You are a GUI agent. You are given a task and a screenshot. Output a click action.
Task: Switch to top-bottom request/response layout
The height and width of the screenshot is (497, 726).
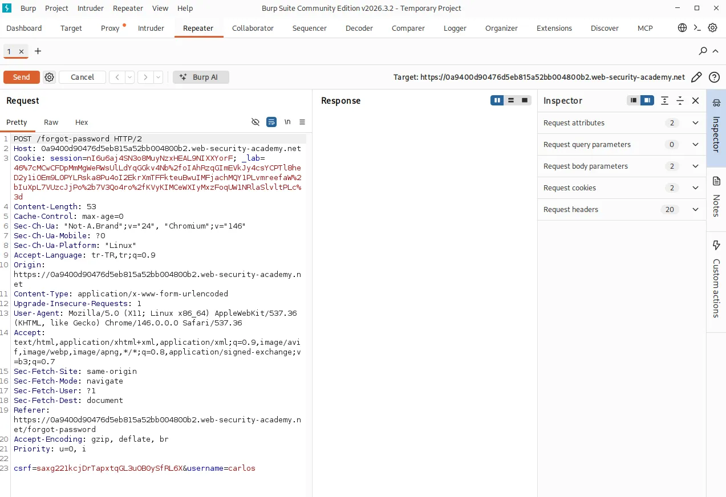(511, 100)
